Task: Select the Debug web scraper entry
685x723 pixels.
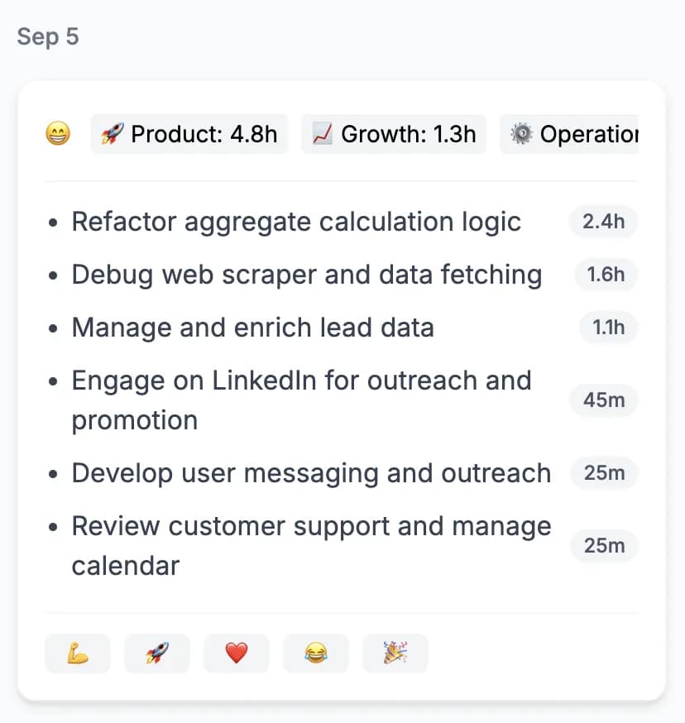Action: [306, 274]
